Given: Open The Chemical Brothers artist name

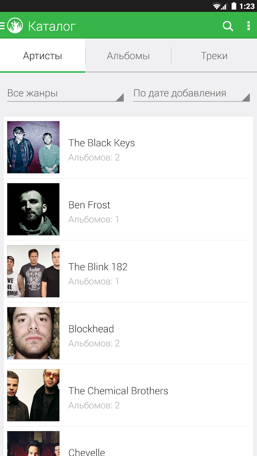Looking at the screenshot, I should (x=118, y=391).
